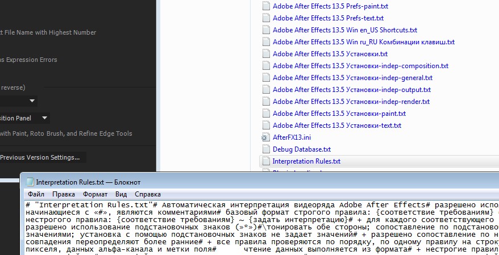Click the Debug Database.txt file icon

click(265, 149)
